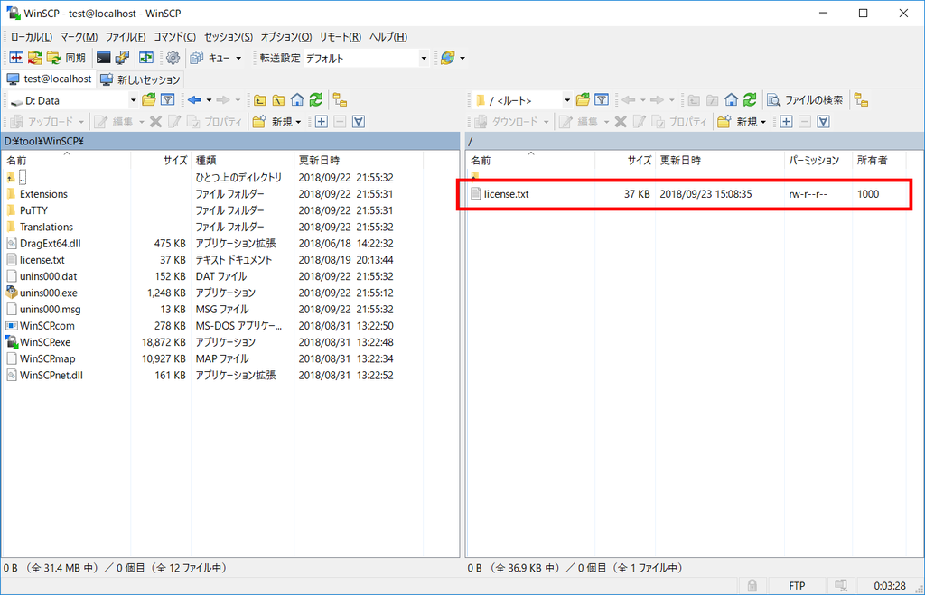This screenshot has width=925, height=595.
Task: Click the Compare Directories toolbar icon
Action: pos(16,58)
